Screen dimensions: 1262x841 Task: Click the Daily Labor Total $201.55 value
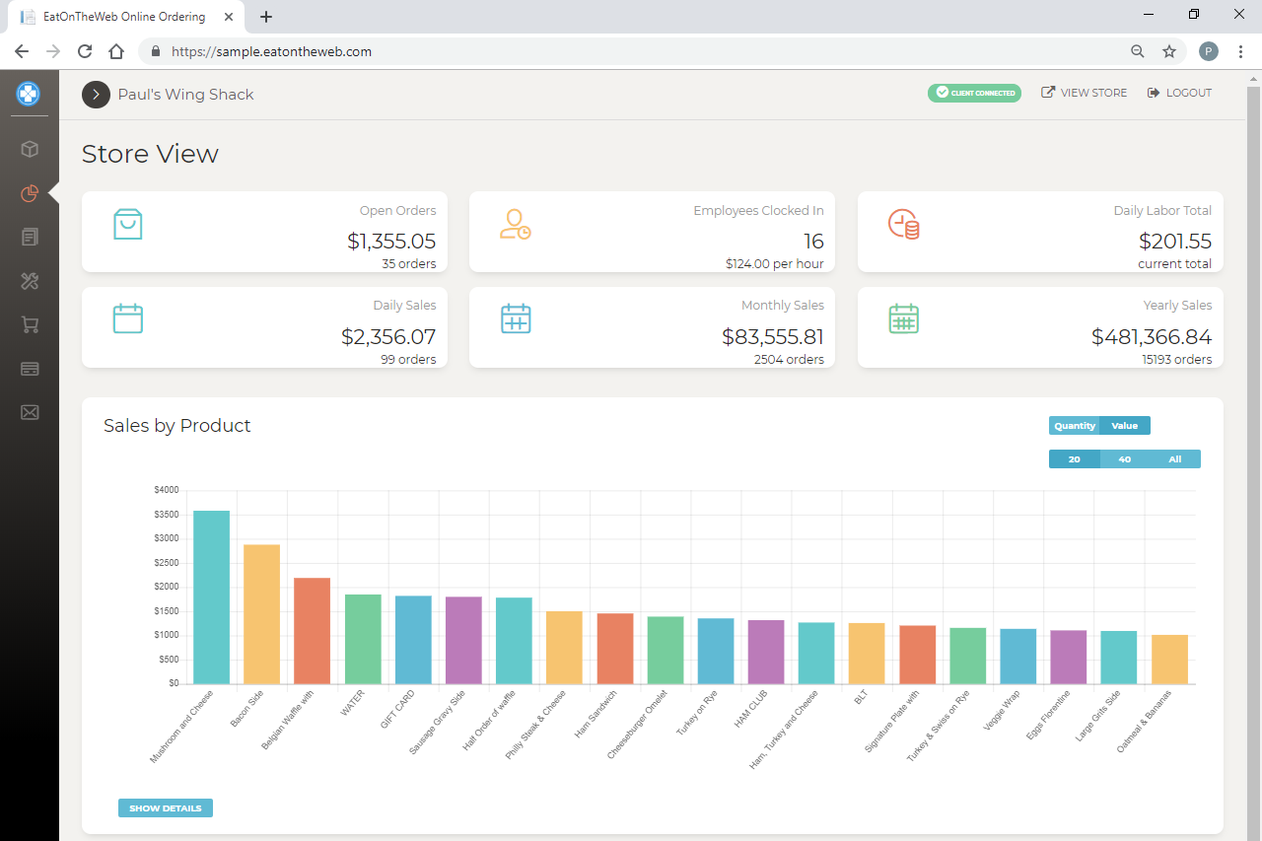click(1175, 242)
